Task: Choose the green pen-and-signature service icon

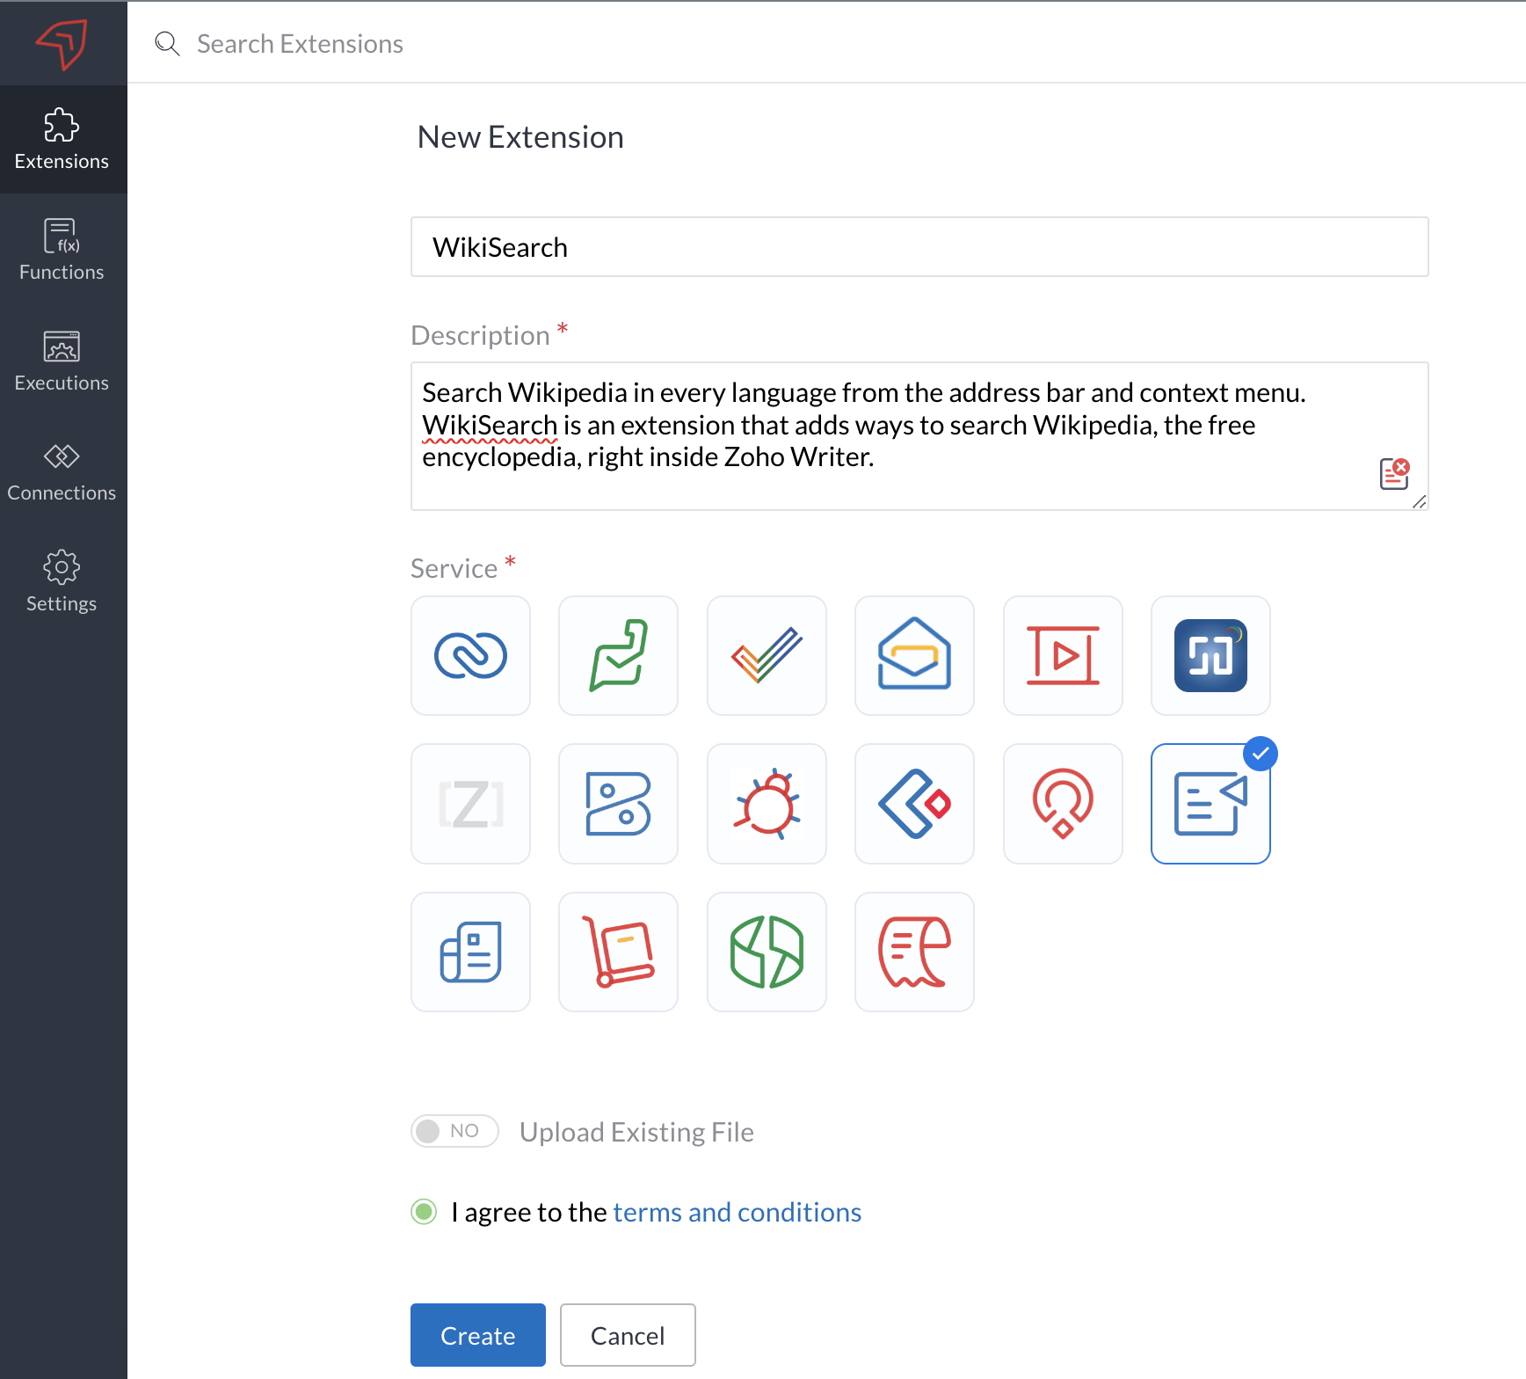Action: (x=618, y=656)
